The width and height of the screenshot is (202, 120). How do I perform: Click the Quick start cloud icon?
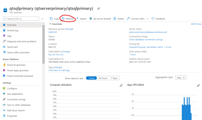point(4,47)
